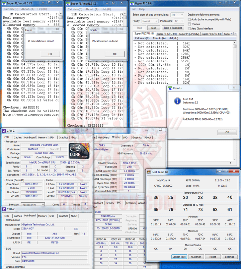Click the 1M result 13.456s row

162,65
